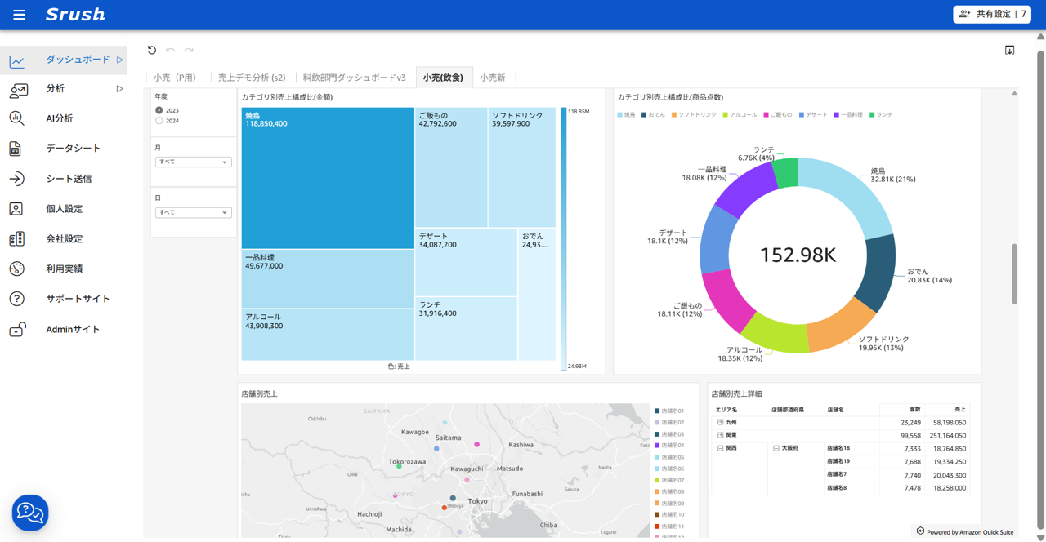Collapse the 関西 area row
The image size is (1046, 542).
click(720, 448)
